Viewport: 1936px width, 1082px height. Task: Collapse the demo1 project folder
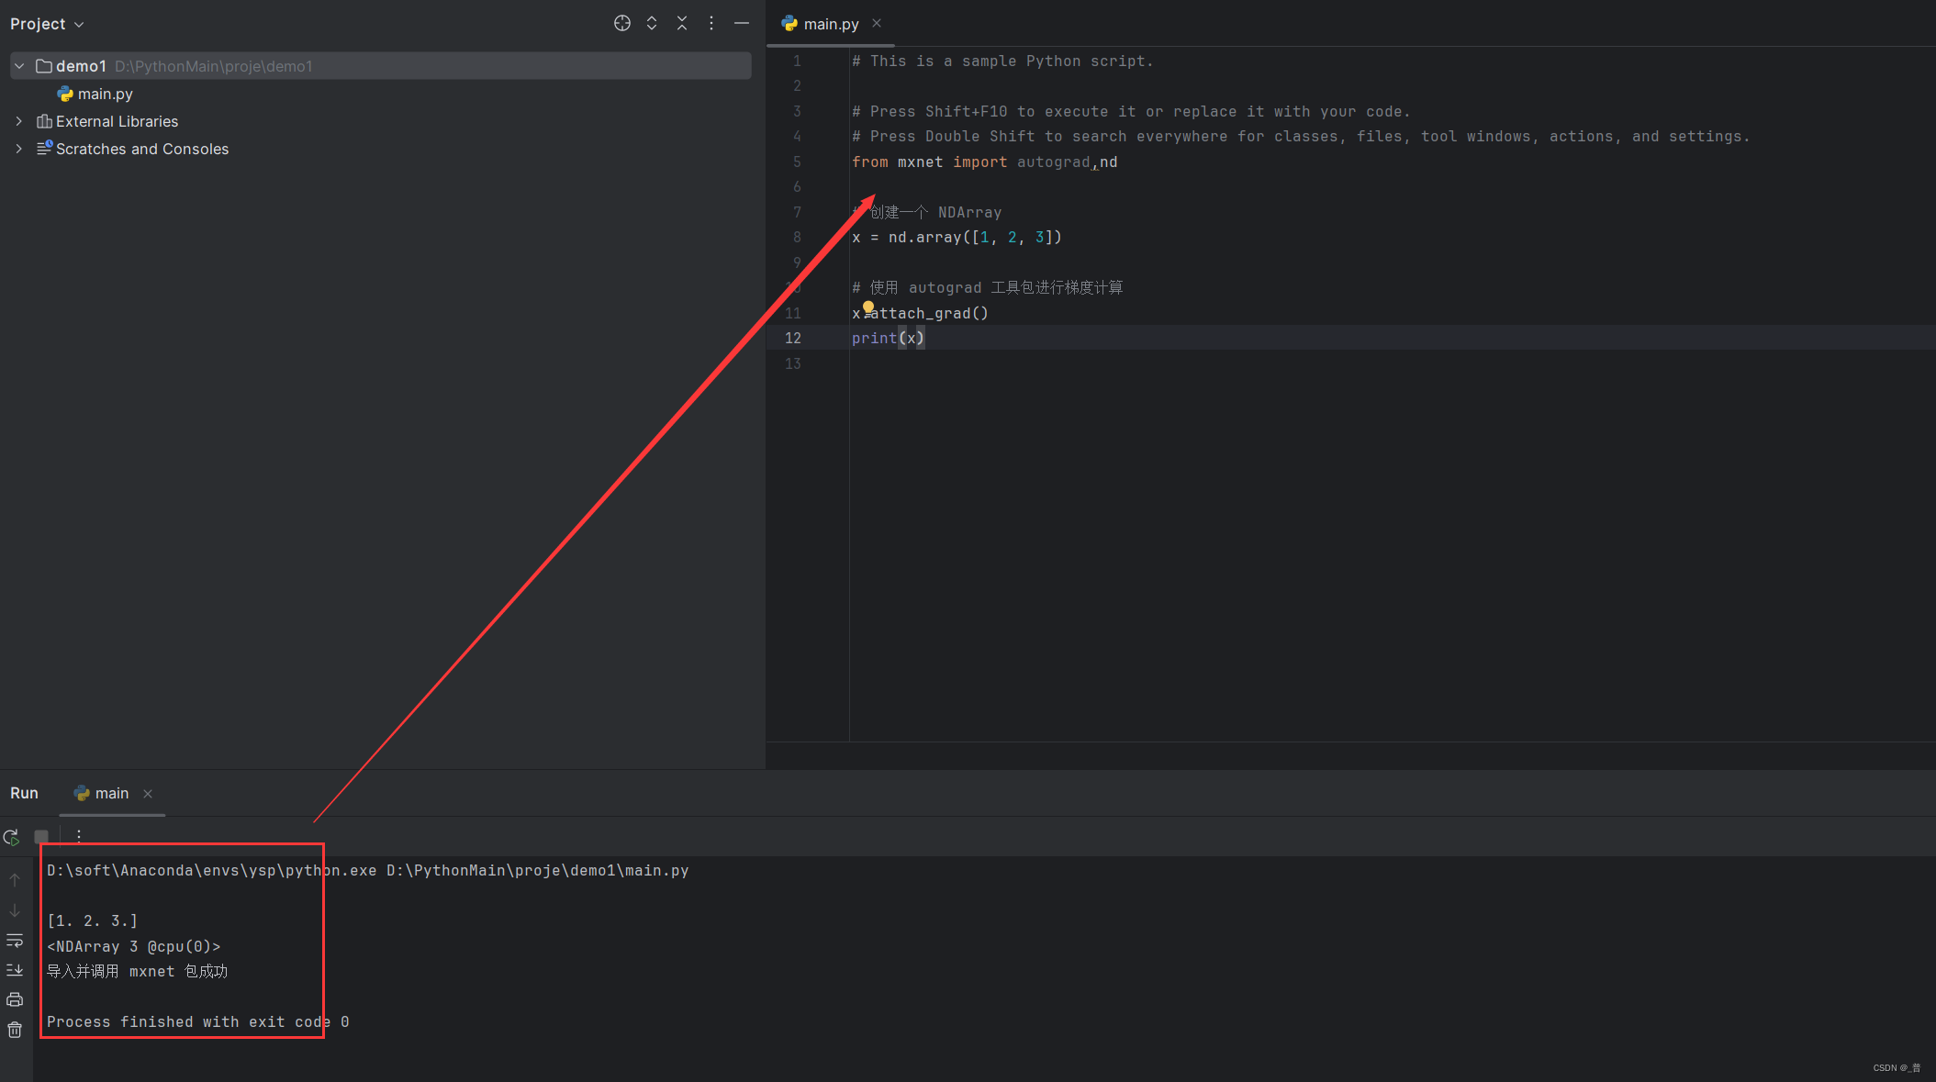tap(19, 66)
